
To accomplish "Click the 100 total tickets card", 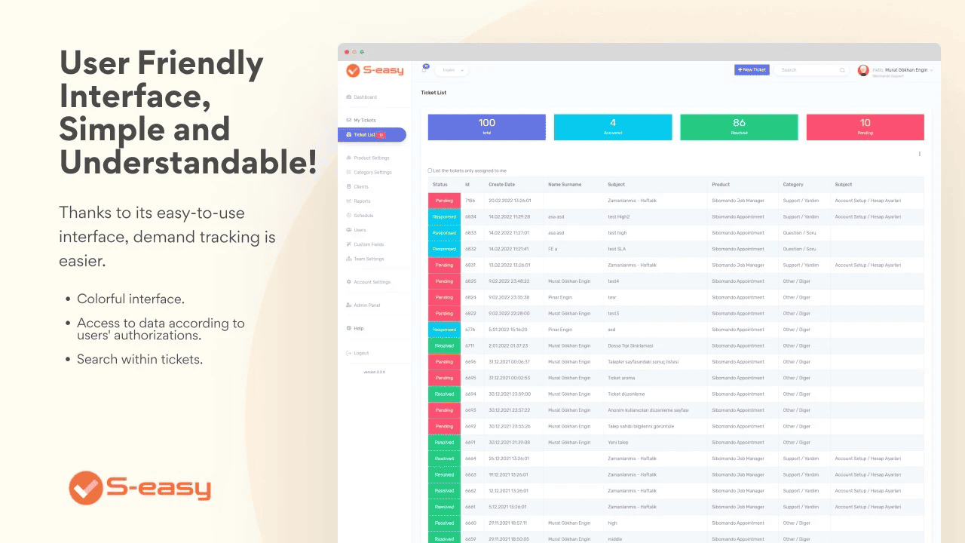I will pos(487,127).
